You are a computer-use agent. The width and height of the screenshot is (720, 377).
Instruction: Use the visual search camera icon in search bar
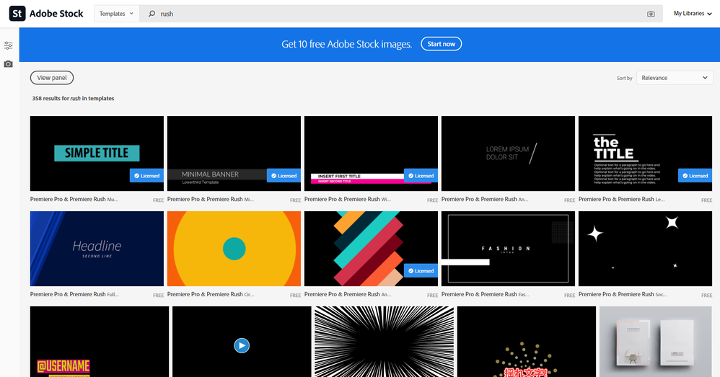[651, 14]
